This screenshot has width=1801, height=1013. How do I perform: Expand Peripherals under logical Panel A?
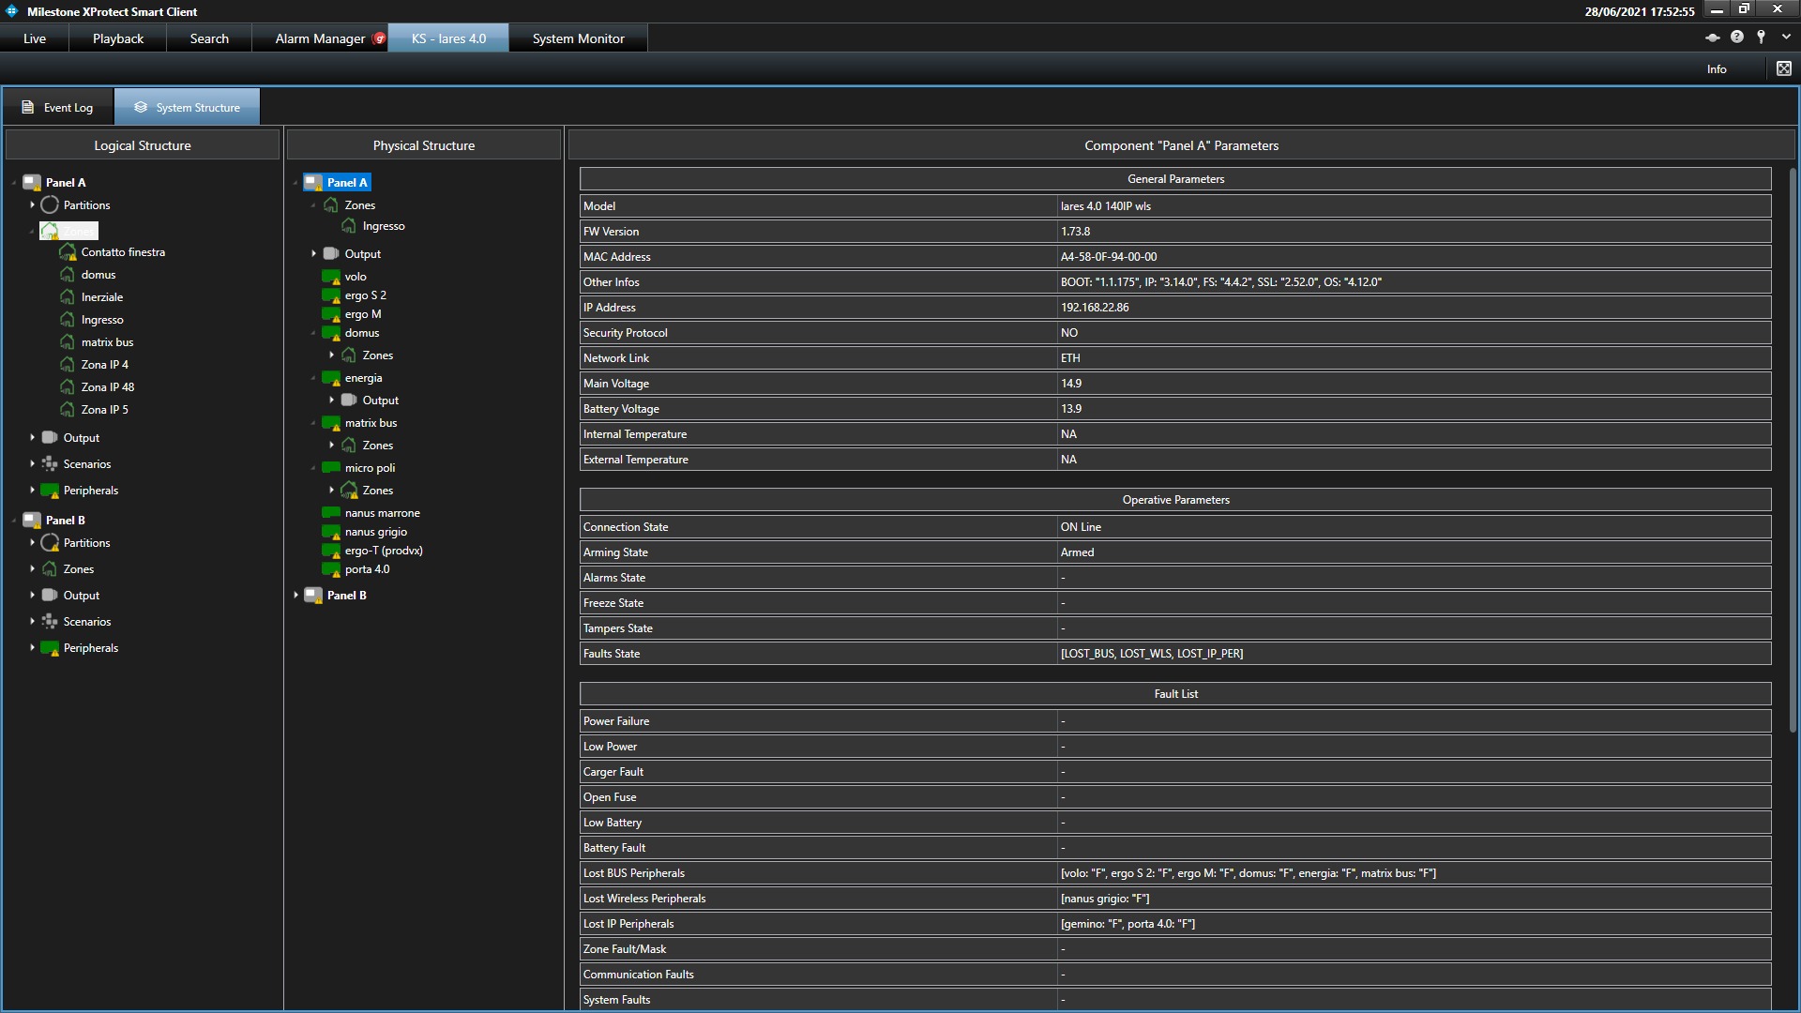[x=32, y=490]
